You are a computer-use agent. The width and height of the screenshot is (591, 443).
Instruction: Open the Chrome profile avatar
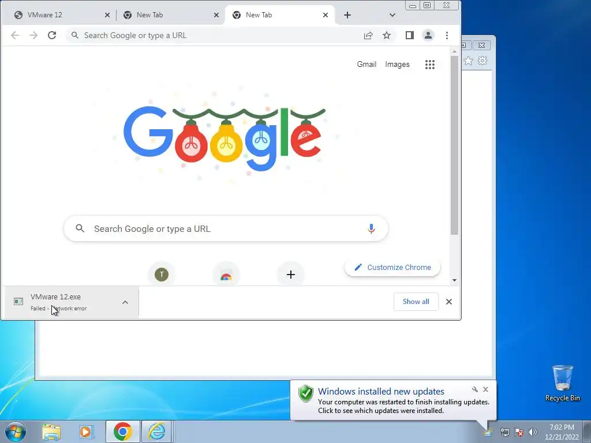(428, 35)
